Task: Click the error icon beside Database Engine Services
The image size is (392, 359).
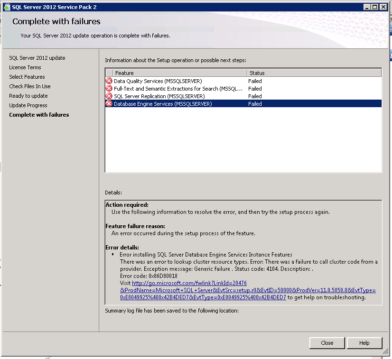Action: pyautogui.click(x=109, y=104)
